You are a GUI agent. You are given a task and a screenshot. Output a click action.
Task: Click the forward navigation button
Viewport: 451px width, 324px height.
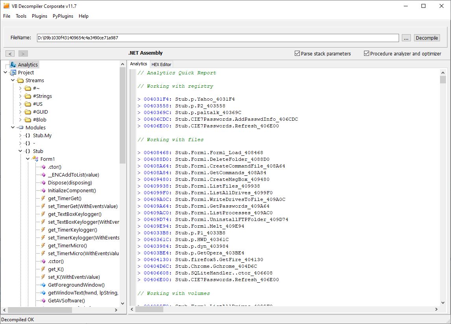point(23,53)
